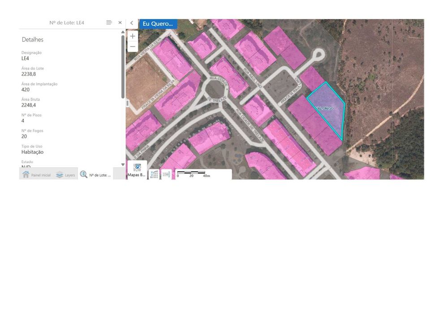Open the Mapas Base selector

[x=137, y=170]
